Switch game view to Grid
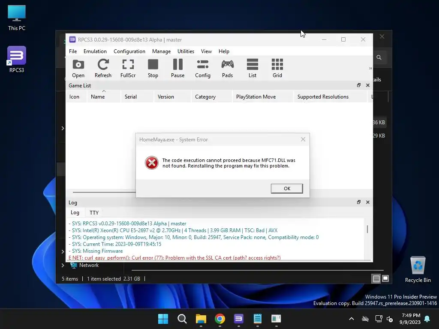Screen dimensions: 439x329 tap(277, 68)
